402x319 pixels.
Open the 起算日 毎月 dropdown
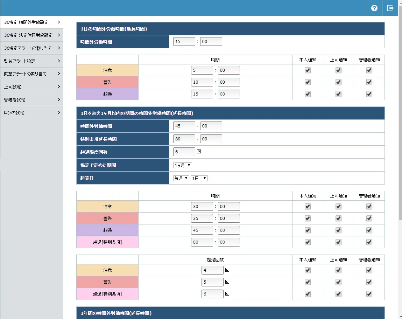click(181, 178)
